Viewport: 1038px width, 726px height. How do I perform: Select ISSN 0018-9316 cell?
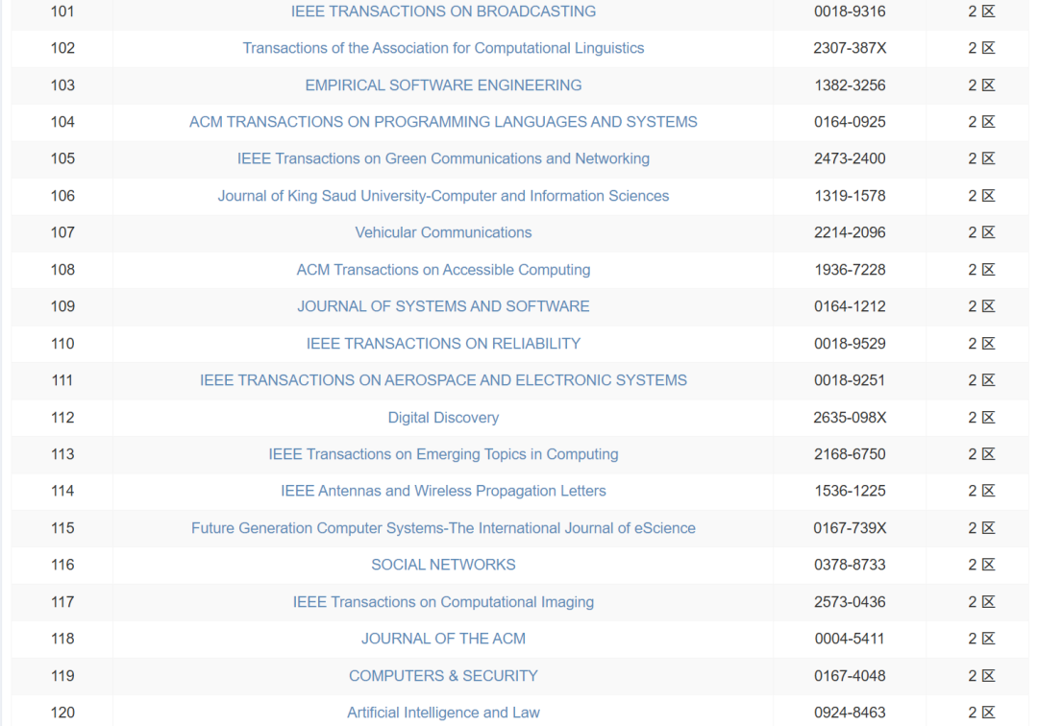point(850,12)
